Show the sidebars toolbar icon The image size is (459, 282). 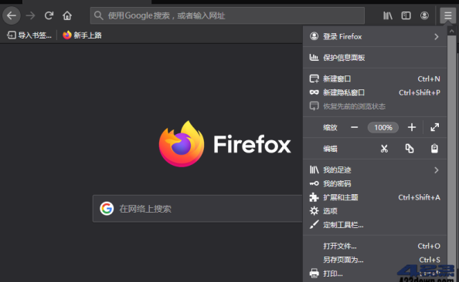pyautogui.click(x=406, y=15)
